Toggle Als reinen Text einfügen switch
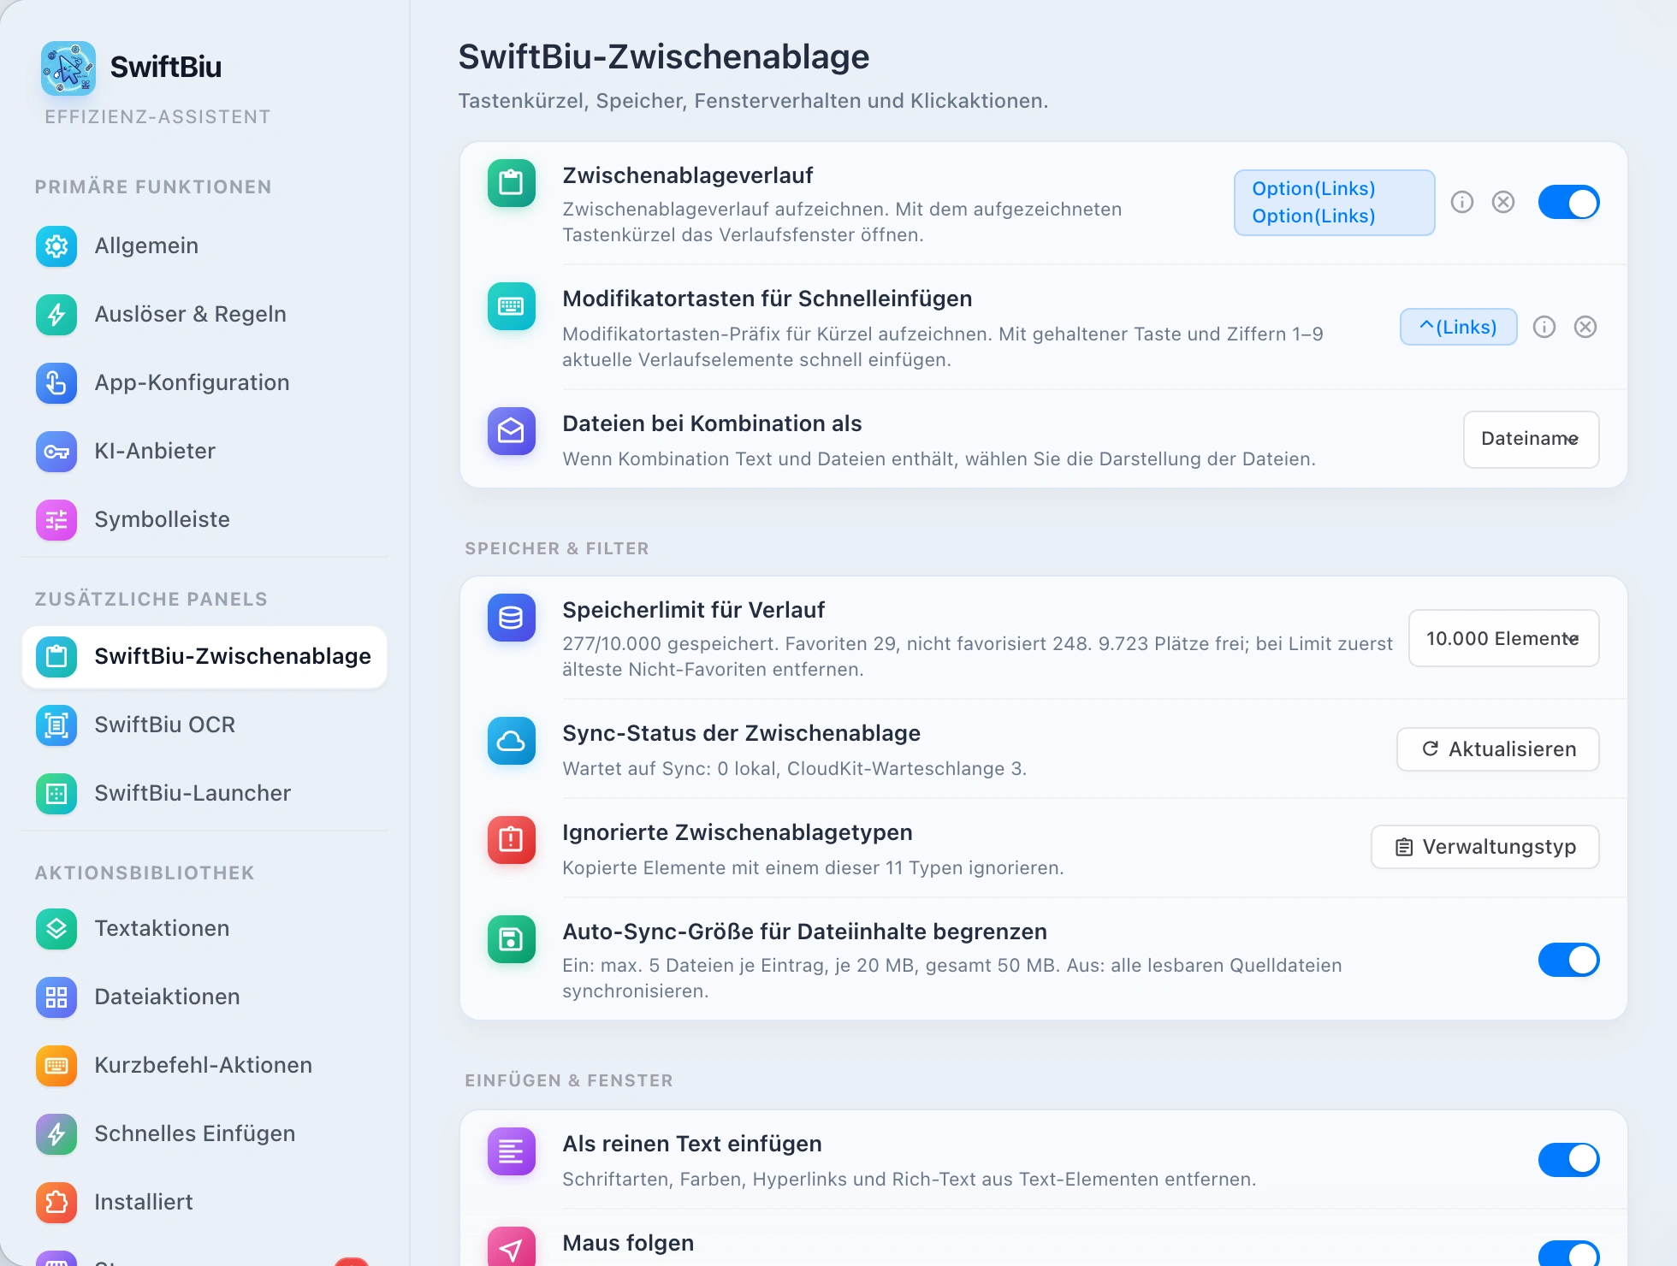Viewport: 1677px width, 1266px height. [1569, 1160]
